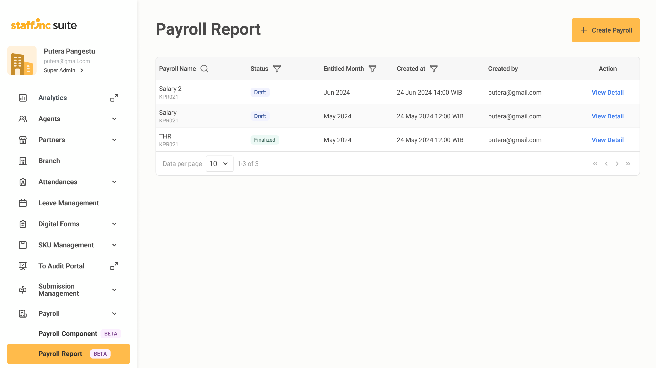Collapse the Payroll menu chevron

tap(114, 314)
